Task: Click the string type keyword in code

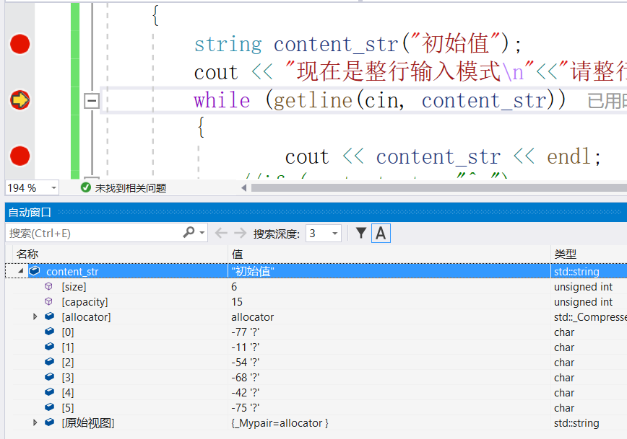Action: coord(228,45)
